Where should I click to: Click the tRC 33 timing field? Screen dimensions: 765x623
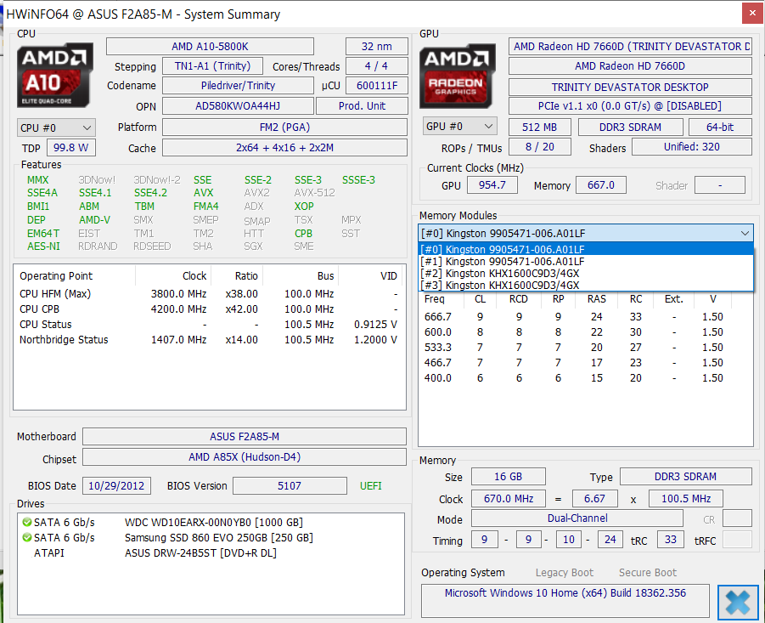click(x=671, y=540)
